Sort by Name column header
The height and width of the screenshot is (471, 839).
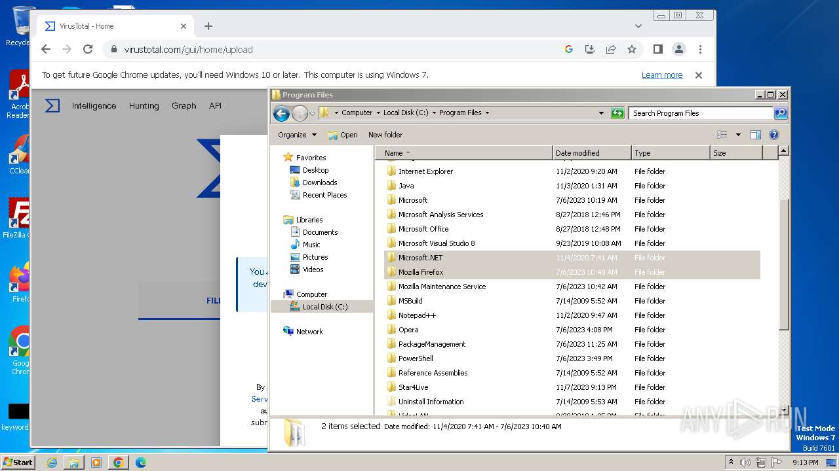(464, 153)
